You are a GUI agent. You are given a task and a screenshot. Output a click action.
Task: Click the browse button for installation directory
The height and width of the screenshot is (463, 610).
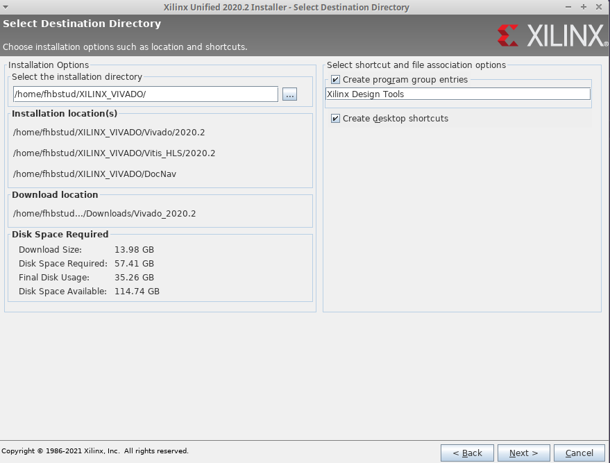(290, 94)
